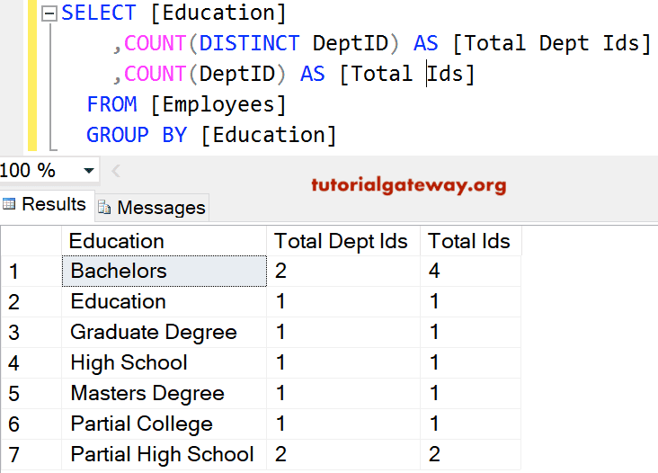
Task: Select row header number 4
Action: coord(31,363)
